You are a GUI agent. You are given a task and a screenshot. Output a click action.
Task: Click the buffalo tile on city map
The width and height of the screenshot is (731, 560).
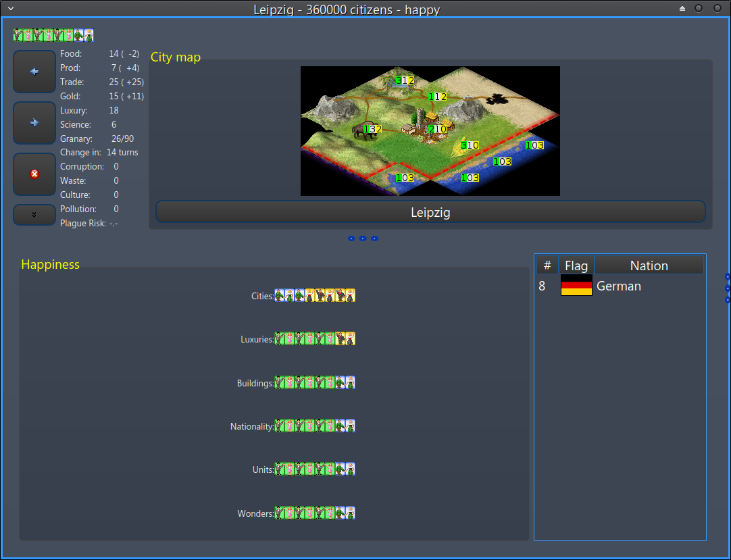(x=367, y=130)
